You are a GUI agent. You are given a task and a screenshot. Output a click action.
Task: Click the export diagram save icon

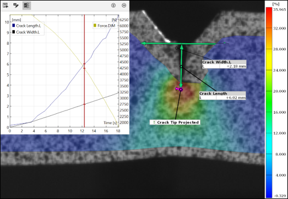pyautogui.click(x=5, y=5)
